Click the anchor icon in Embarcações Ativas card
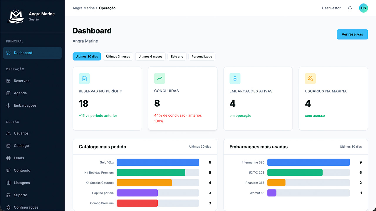 point(235,79)
